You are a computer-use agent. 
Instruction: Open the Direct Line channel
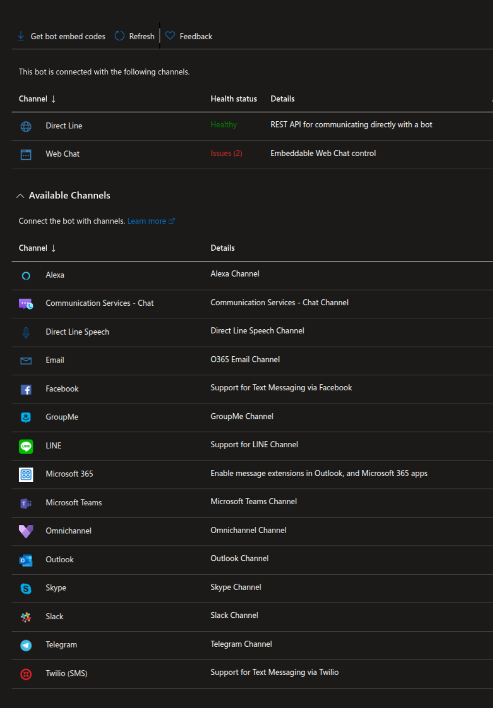tap(64, 126)
